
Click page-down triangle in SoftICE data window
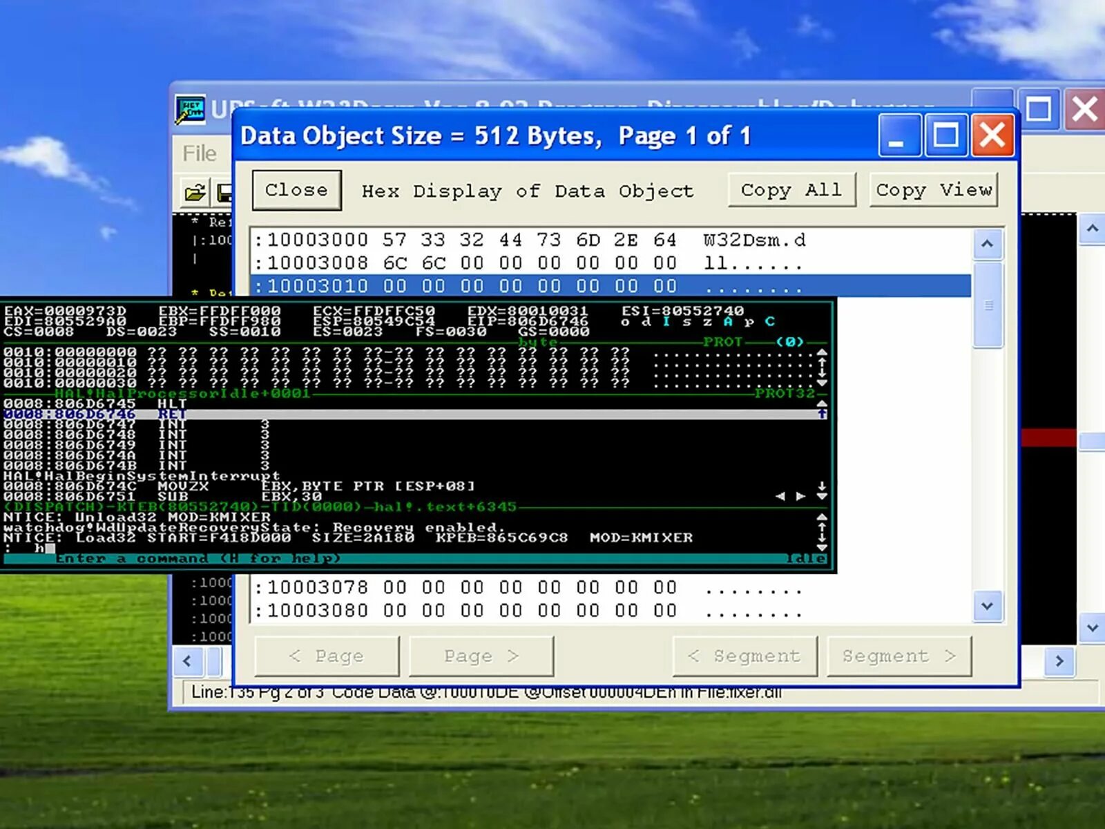[822, 383]
